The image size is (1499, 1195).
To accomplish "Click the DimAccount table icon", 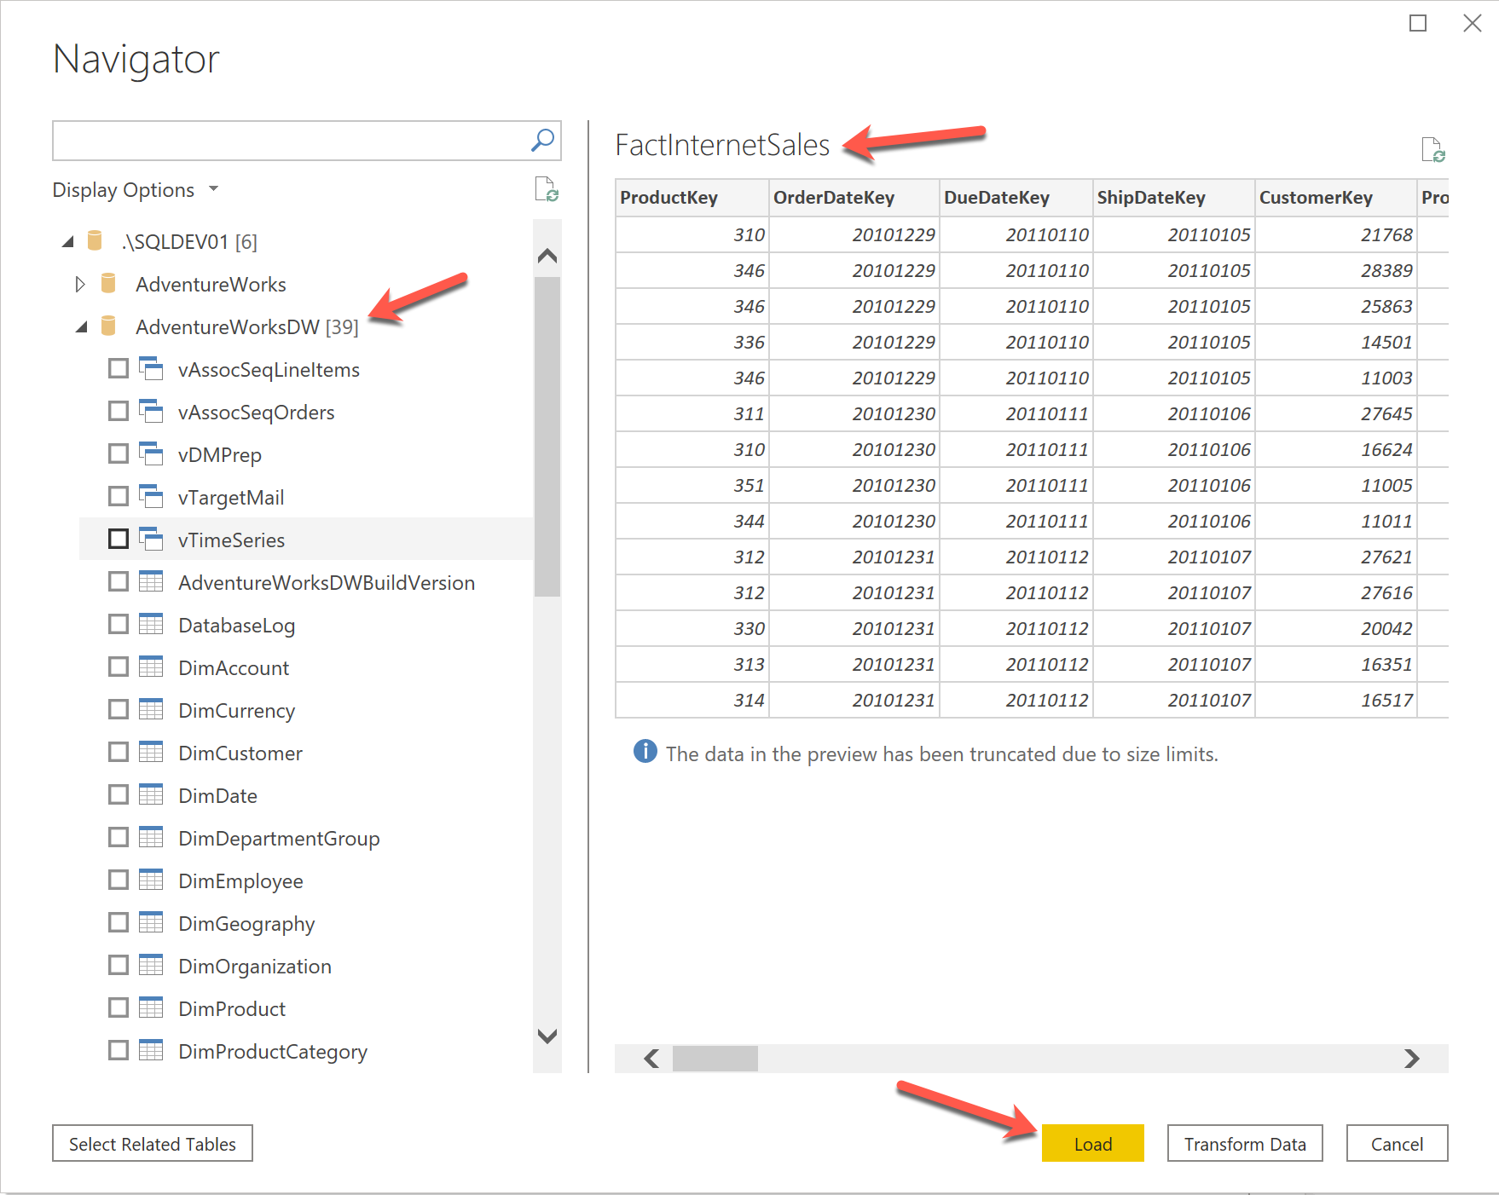I will click(151, 667).
